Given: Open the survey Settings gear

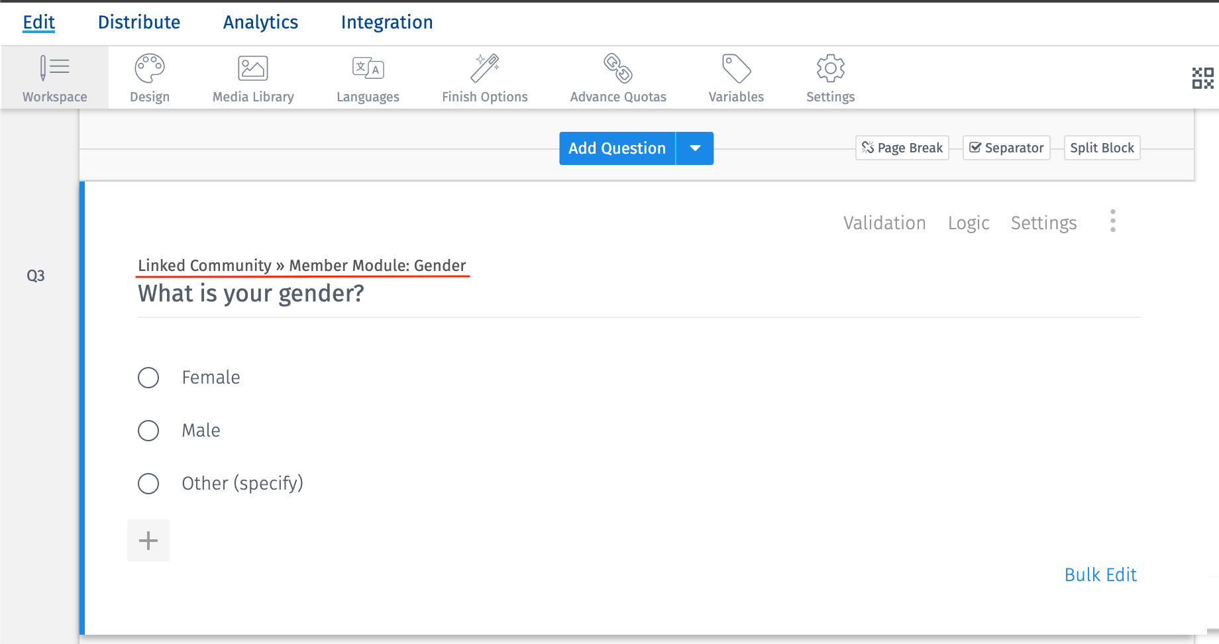Looking at the screenshot, I should click(x=829, y=76).
